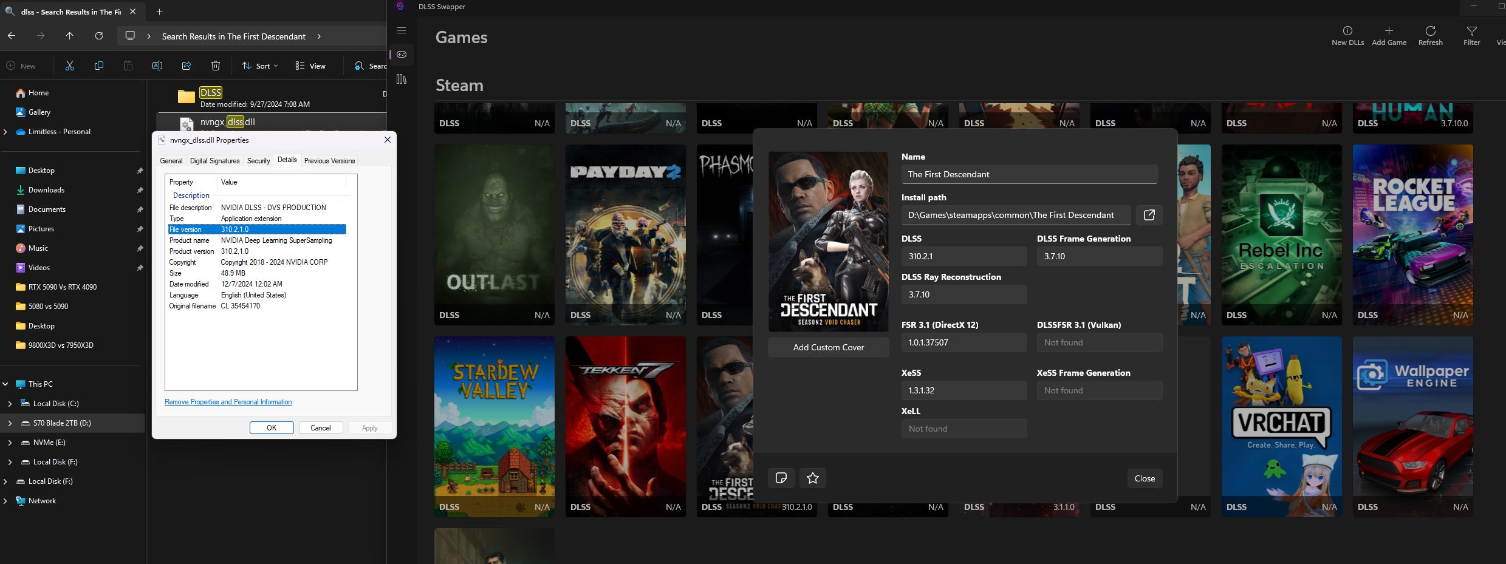Image resolution: width=1506 pixels, height=564 pixels.
Task: Open the Sort dropdown in File Explorer
Action: [260, 66]
